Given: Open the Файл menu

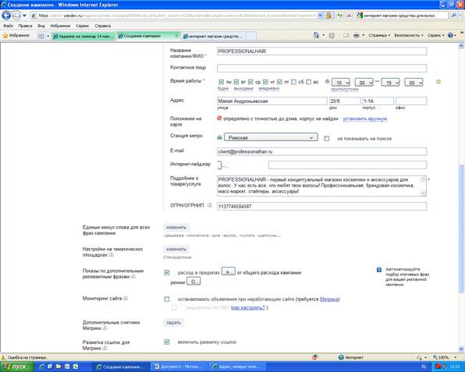Looking at the screenshot, I should point(8,26).
